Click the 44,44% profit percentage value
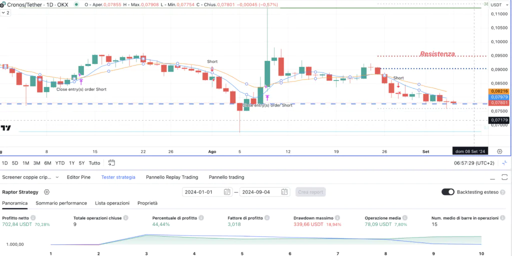 click(x=161, y=224)
